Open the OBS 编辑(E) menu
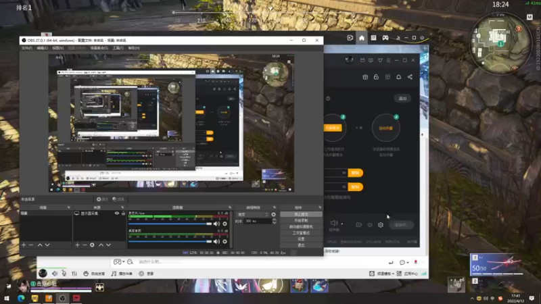Image resolution: width=541 pixels, height=304 pixels. tap(42, 48)
